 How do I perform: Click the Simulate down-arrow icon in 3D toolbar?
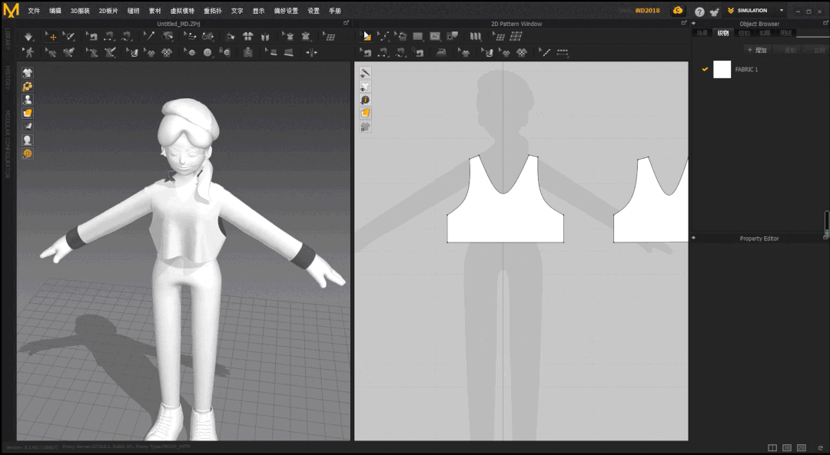(x=28, y=37)
